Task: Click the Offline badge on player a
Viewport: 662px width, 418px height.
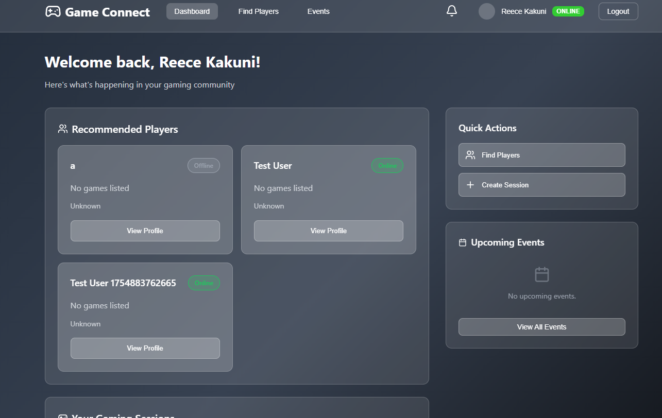Action: coord(203,166)
